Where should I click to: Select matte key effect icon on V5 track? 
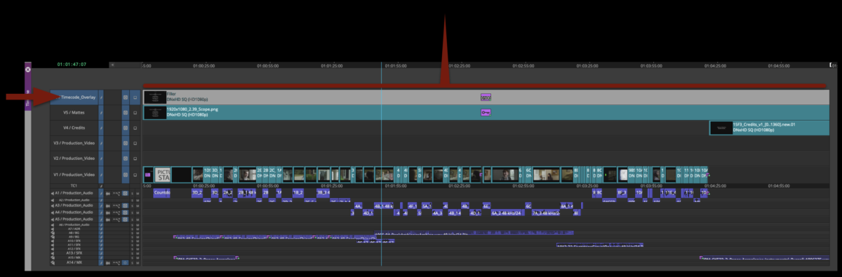pyautogui.click(x=485, y=112)
